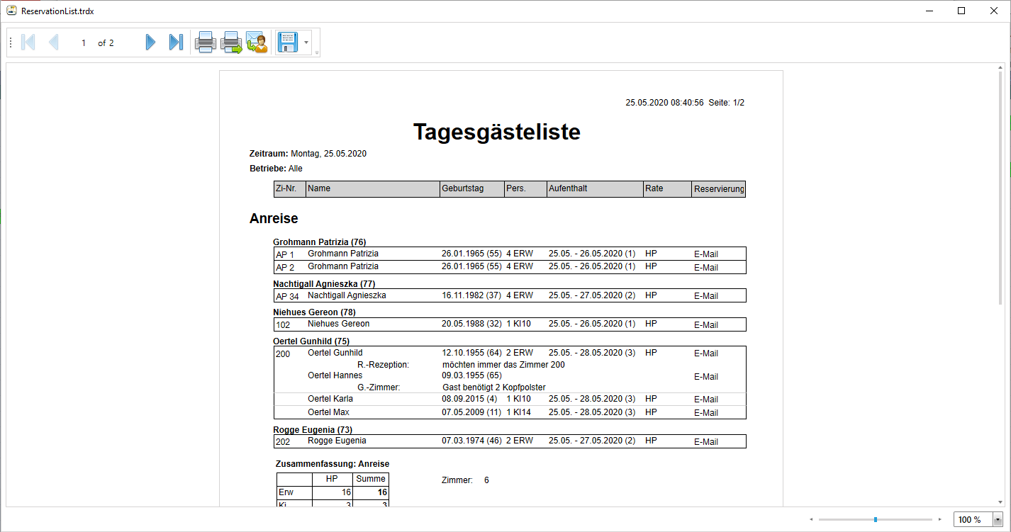Select the Rogge Eugenia (73) group header
This screenshot has width=1011, height=532.
click(313, 429)
